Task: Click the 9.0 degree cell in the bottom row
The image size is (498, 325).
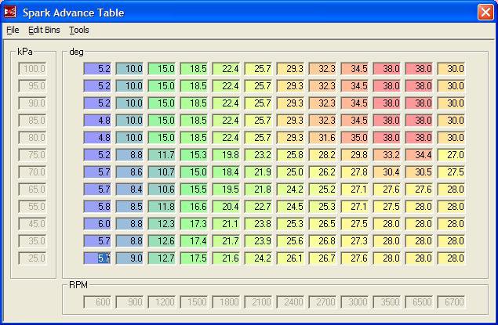Action: pos(130,258)
